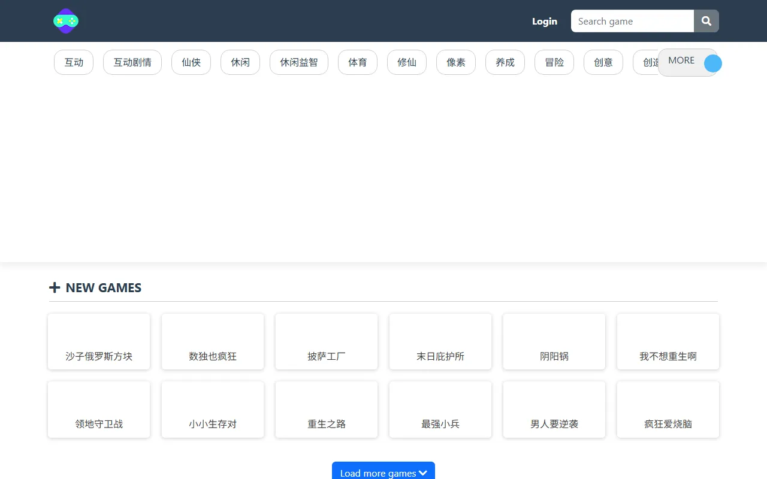767x479 pixels.
Task: Select the 互动剧情 category tag
Action: (132, 62)
